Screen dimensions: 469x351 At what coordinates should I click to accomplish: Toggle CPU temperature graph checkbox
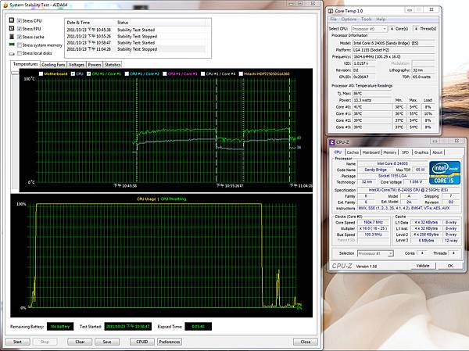pos(73,73)
